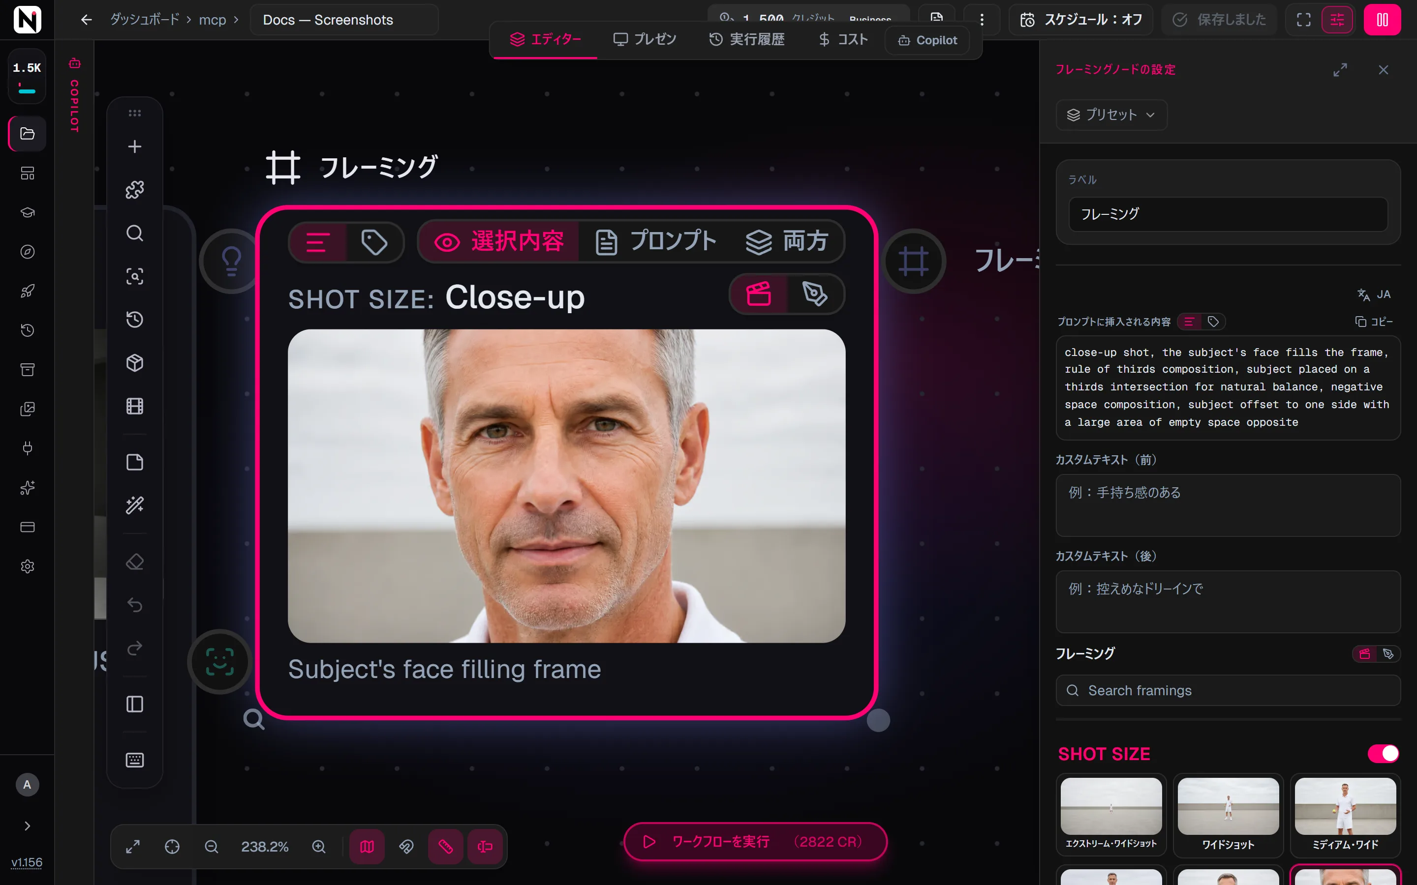Click the コピー button
This screenshot has width=1417, height=885.
[x=1374, y=322]
